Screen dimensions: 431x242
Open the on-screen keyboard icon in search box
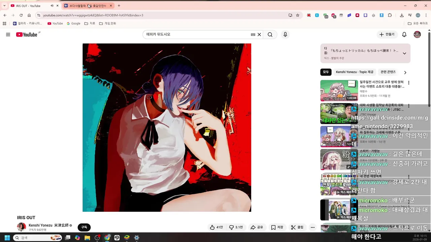253,35
